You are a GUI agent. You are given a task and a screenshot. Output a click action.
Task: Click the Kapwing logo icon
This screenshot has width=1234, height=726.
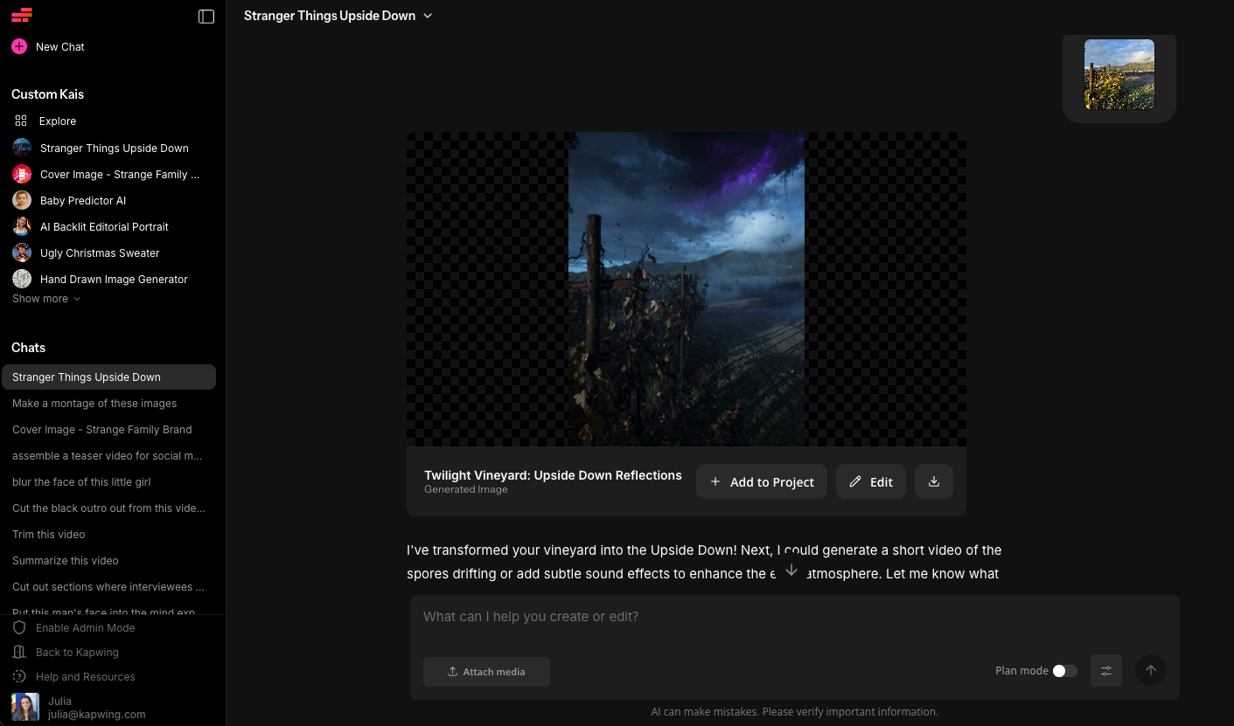click(22, 15)
